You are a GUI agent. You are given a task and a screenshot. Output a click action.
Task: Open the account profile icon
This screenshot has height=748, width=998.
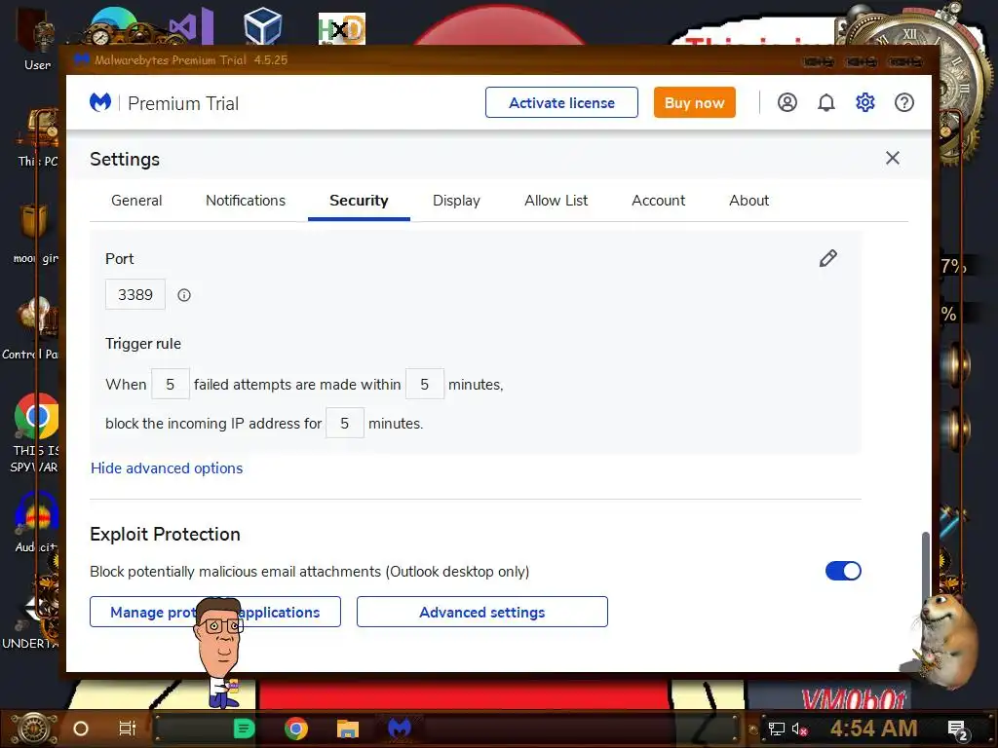[x=787, y=102]
